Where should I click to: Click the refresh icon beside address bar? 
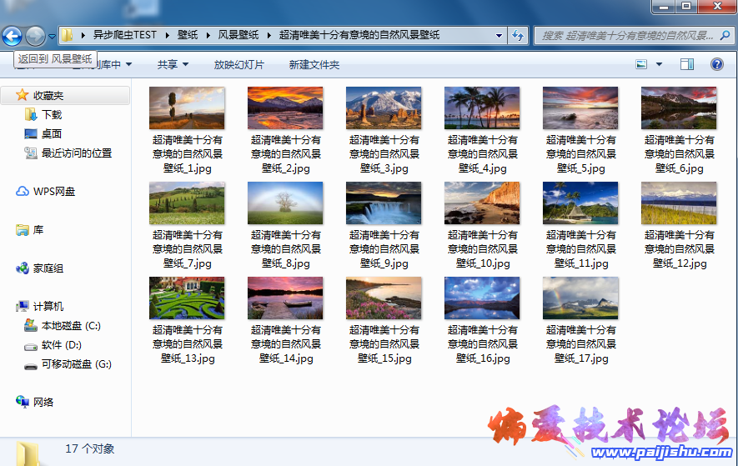[x=518, y=35]
